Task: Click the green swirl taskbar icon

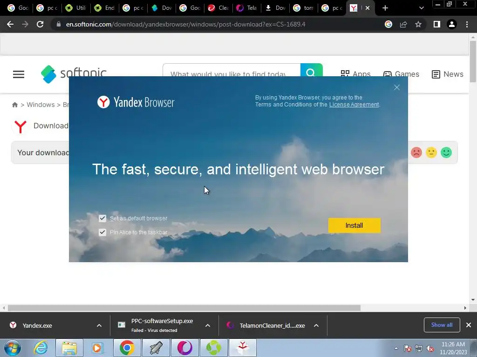Action: pyautogui.click(x=213, y=348)
